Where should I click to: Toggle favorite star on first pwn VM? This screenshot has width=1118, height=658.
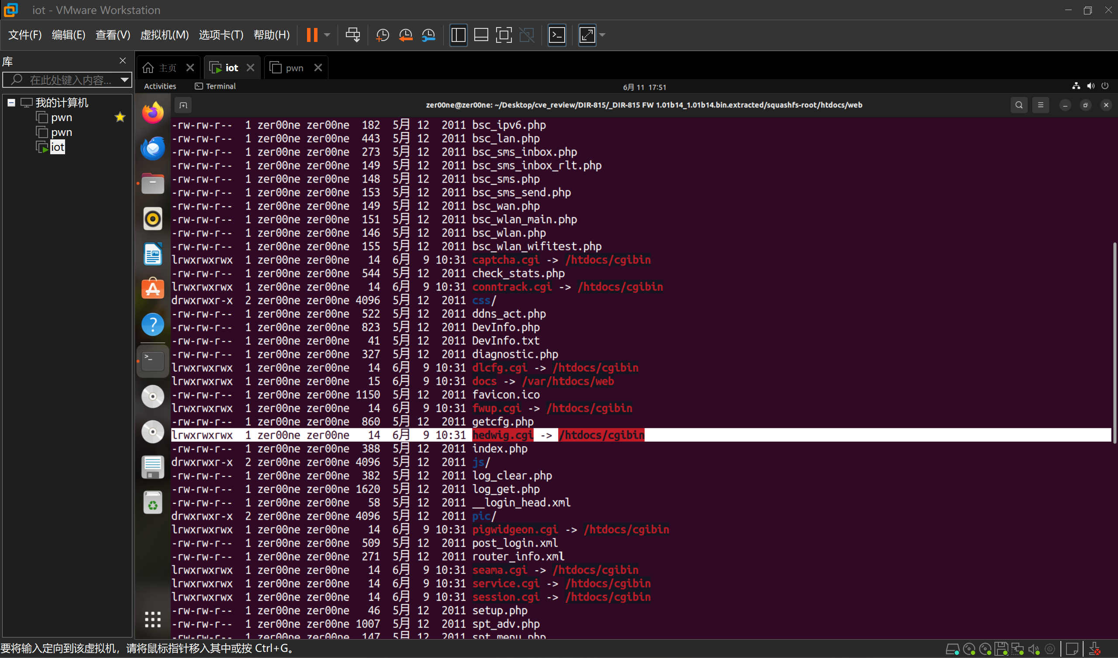(x=120, y=117)
